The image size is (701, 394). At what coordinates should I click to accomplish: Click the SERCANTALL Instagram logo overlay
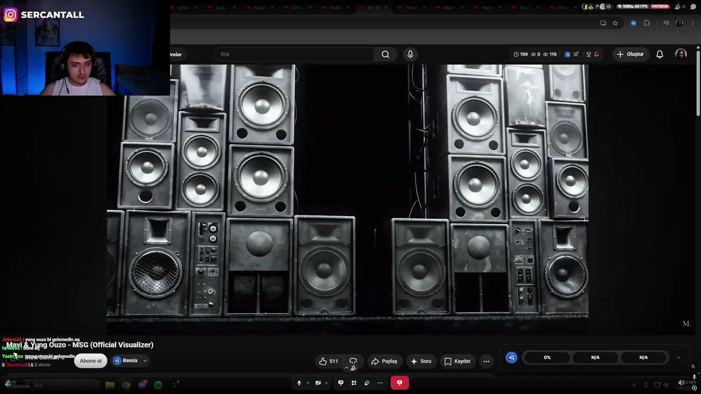pos(10,15)
